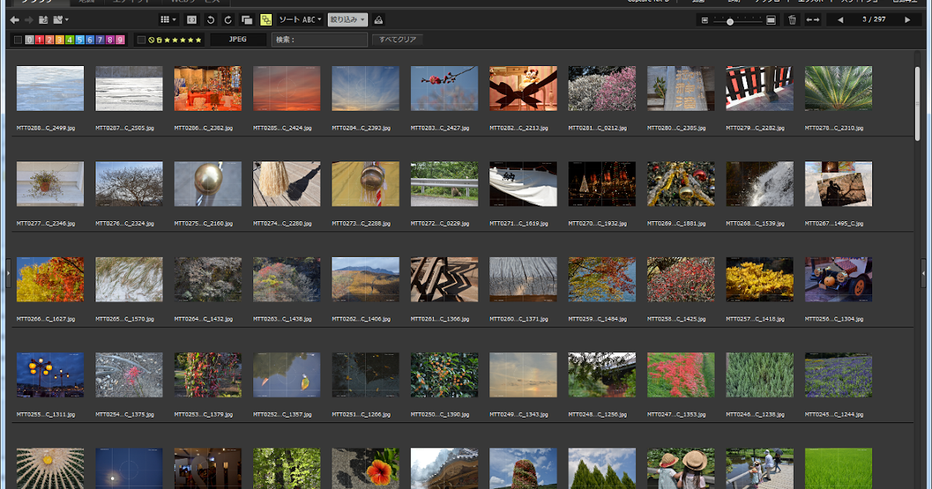Click the trash delete icon
The image size is (932, 489).
tap(791, 20)
